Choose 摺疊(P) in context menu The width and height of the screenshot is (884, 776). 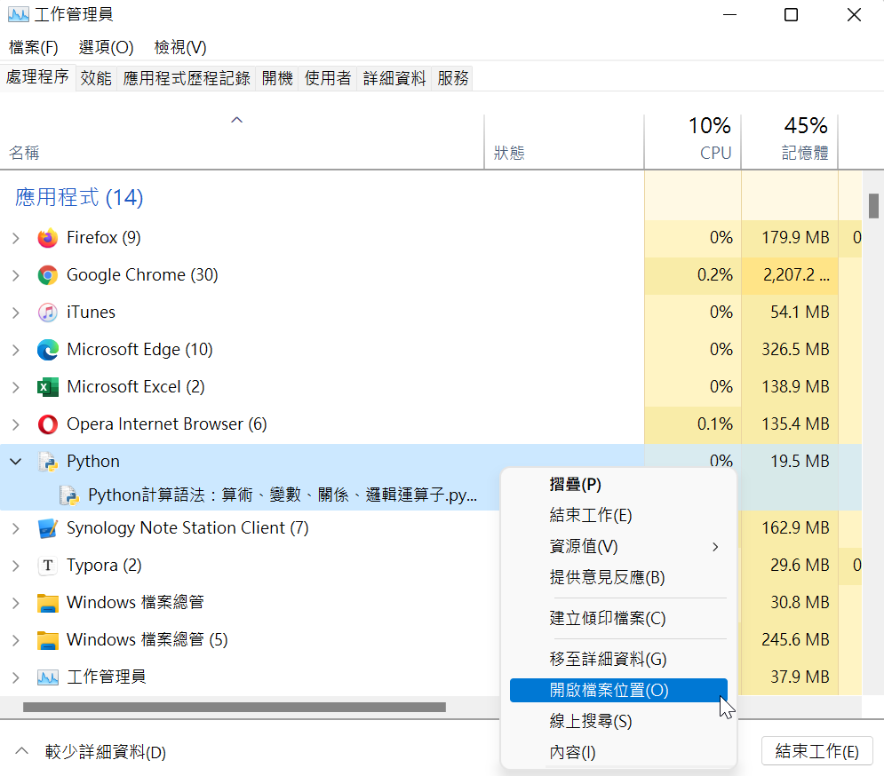pos(618,484)
